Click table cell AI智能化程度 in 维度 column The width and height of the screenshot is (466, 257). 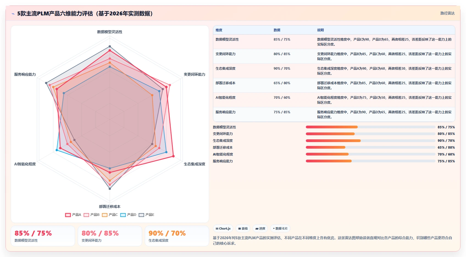(226, 98)
